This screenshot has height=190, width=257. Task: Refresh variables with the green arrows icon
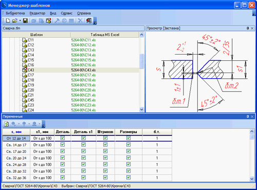coord(7,124)
